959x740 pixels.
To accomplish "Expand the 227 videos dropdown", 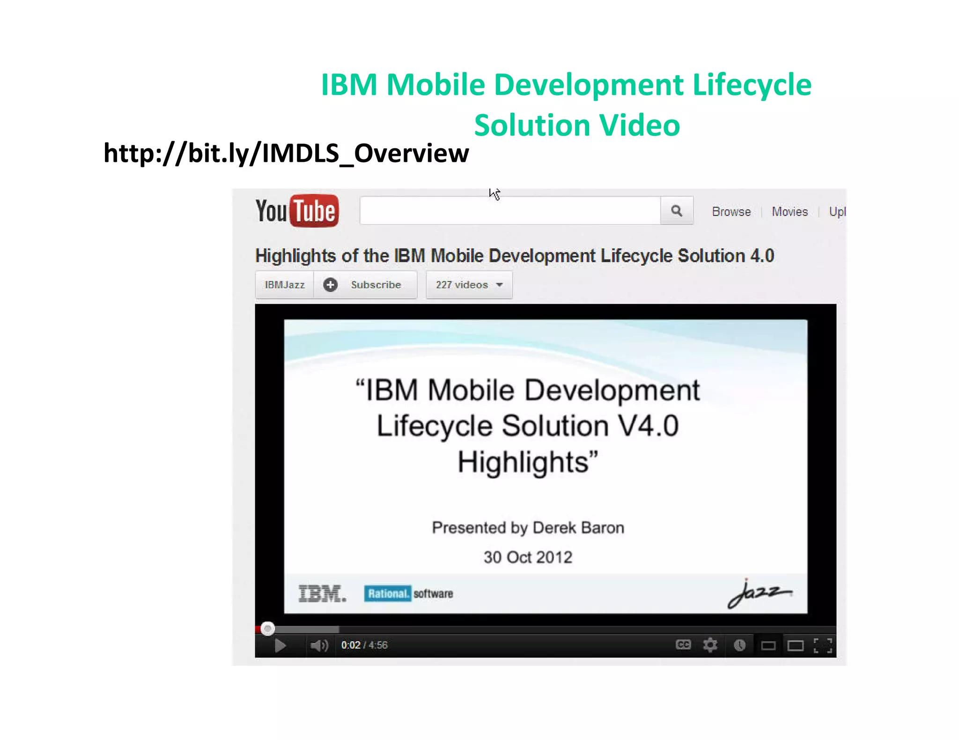I will click(x=469, y=284).
